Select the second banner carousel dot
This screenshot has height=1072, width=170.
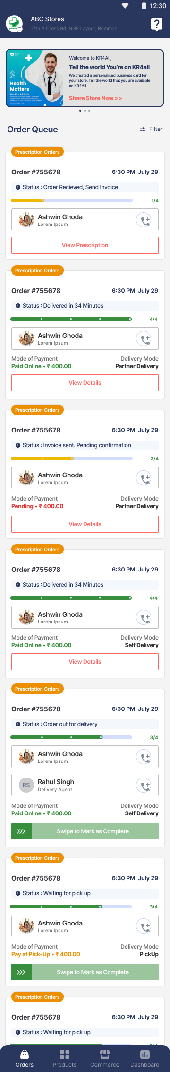[x=85, y=111]
